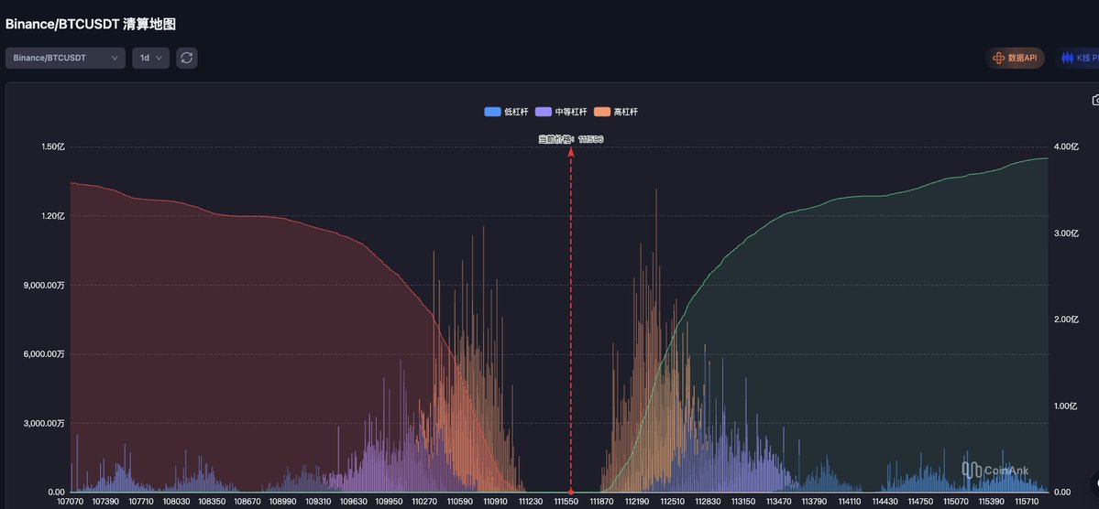Viewport: 1099px width, 509px height.
Task: Click the orange icon inside 数据API button
Action: [x=999, y=58]
